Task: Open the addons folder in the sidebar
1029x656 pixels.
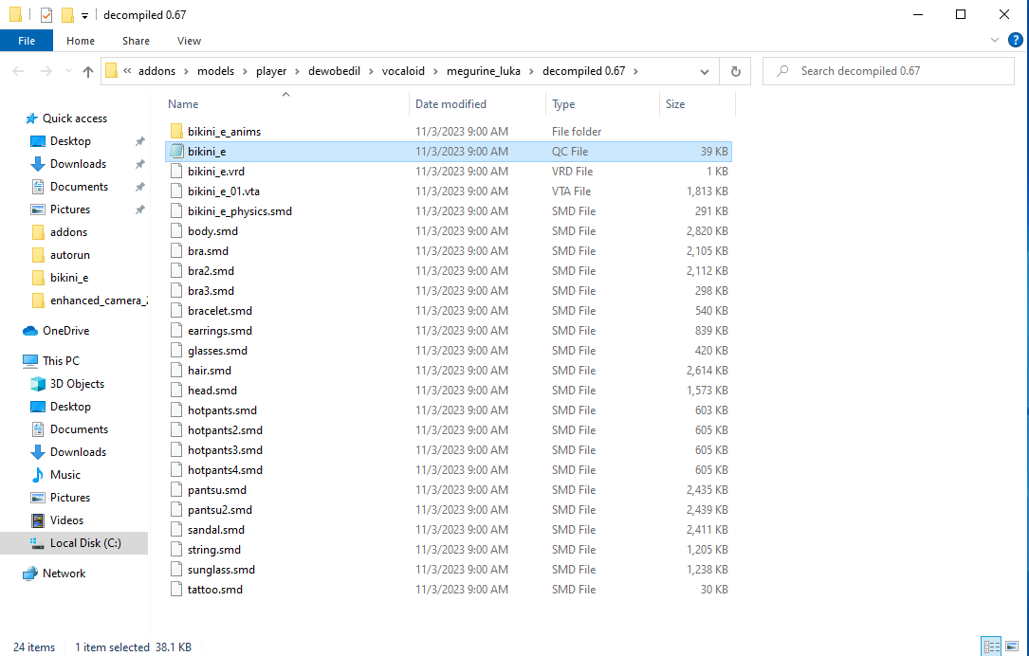Action: pyautogui.click(x=68, y=232)
